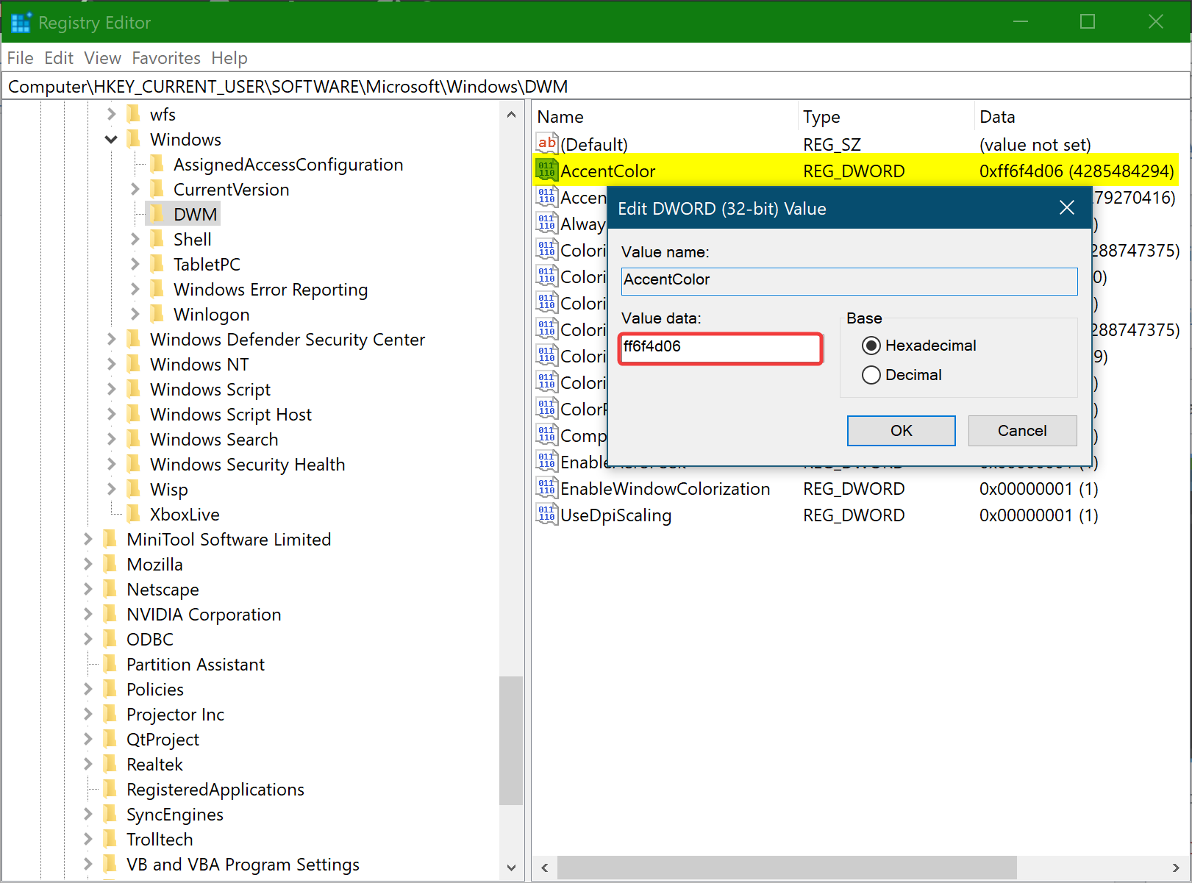Click the SyncEngines folder icon
The width and height of the screenshot is (1192, 883).
110,814
